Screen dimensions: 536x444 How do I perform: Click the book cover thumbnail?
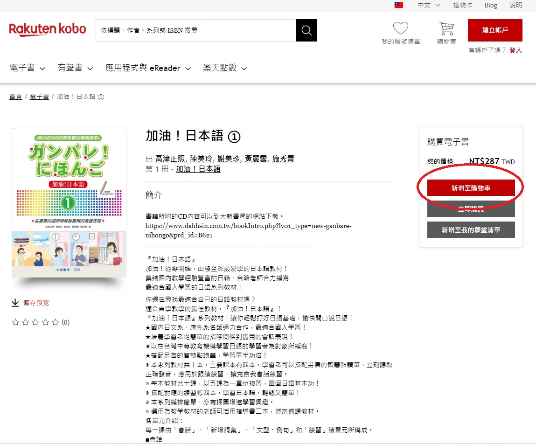(x=69, y=202)
